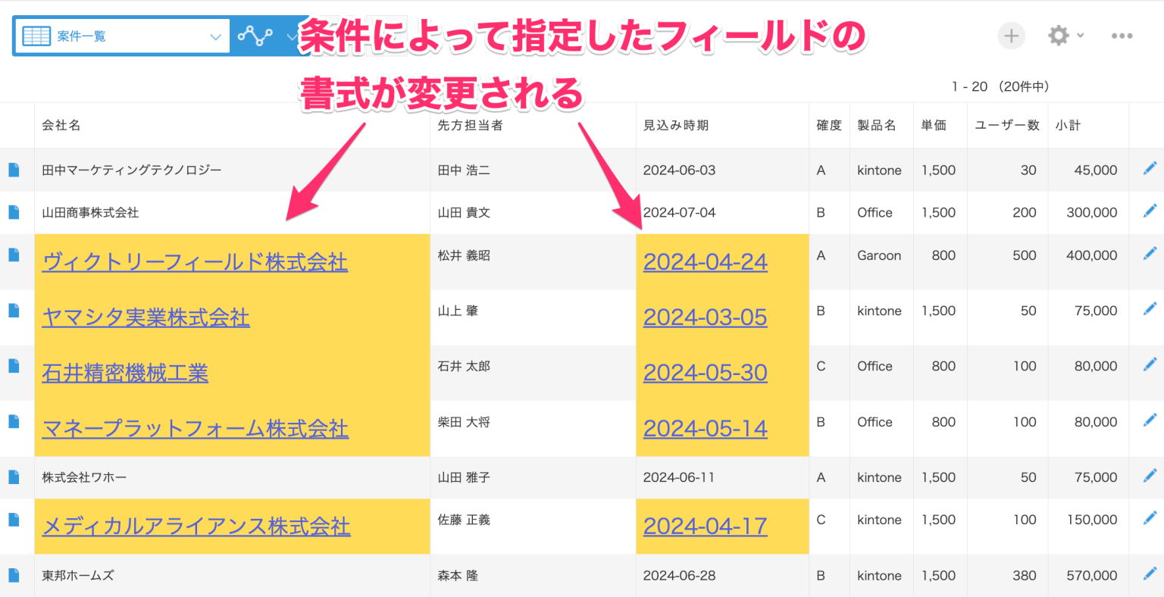Click the edit pencil icon for 東邦ホームズ
The width and height of the screenshot is (1164, 597).
coord(1150,575)
